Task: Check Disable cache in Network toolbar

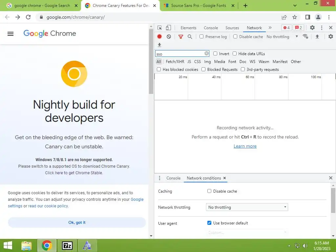Action: coord(235,36)
